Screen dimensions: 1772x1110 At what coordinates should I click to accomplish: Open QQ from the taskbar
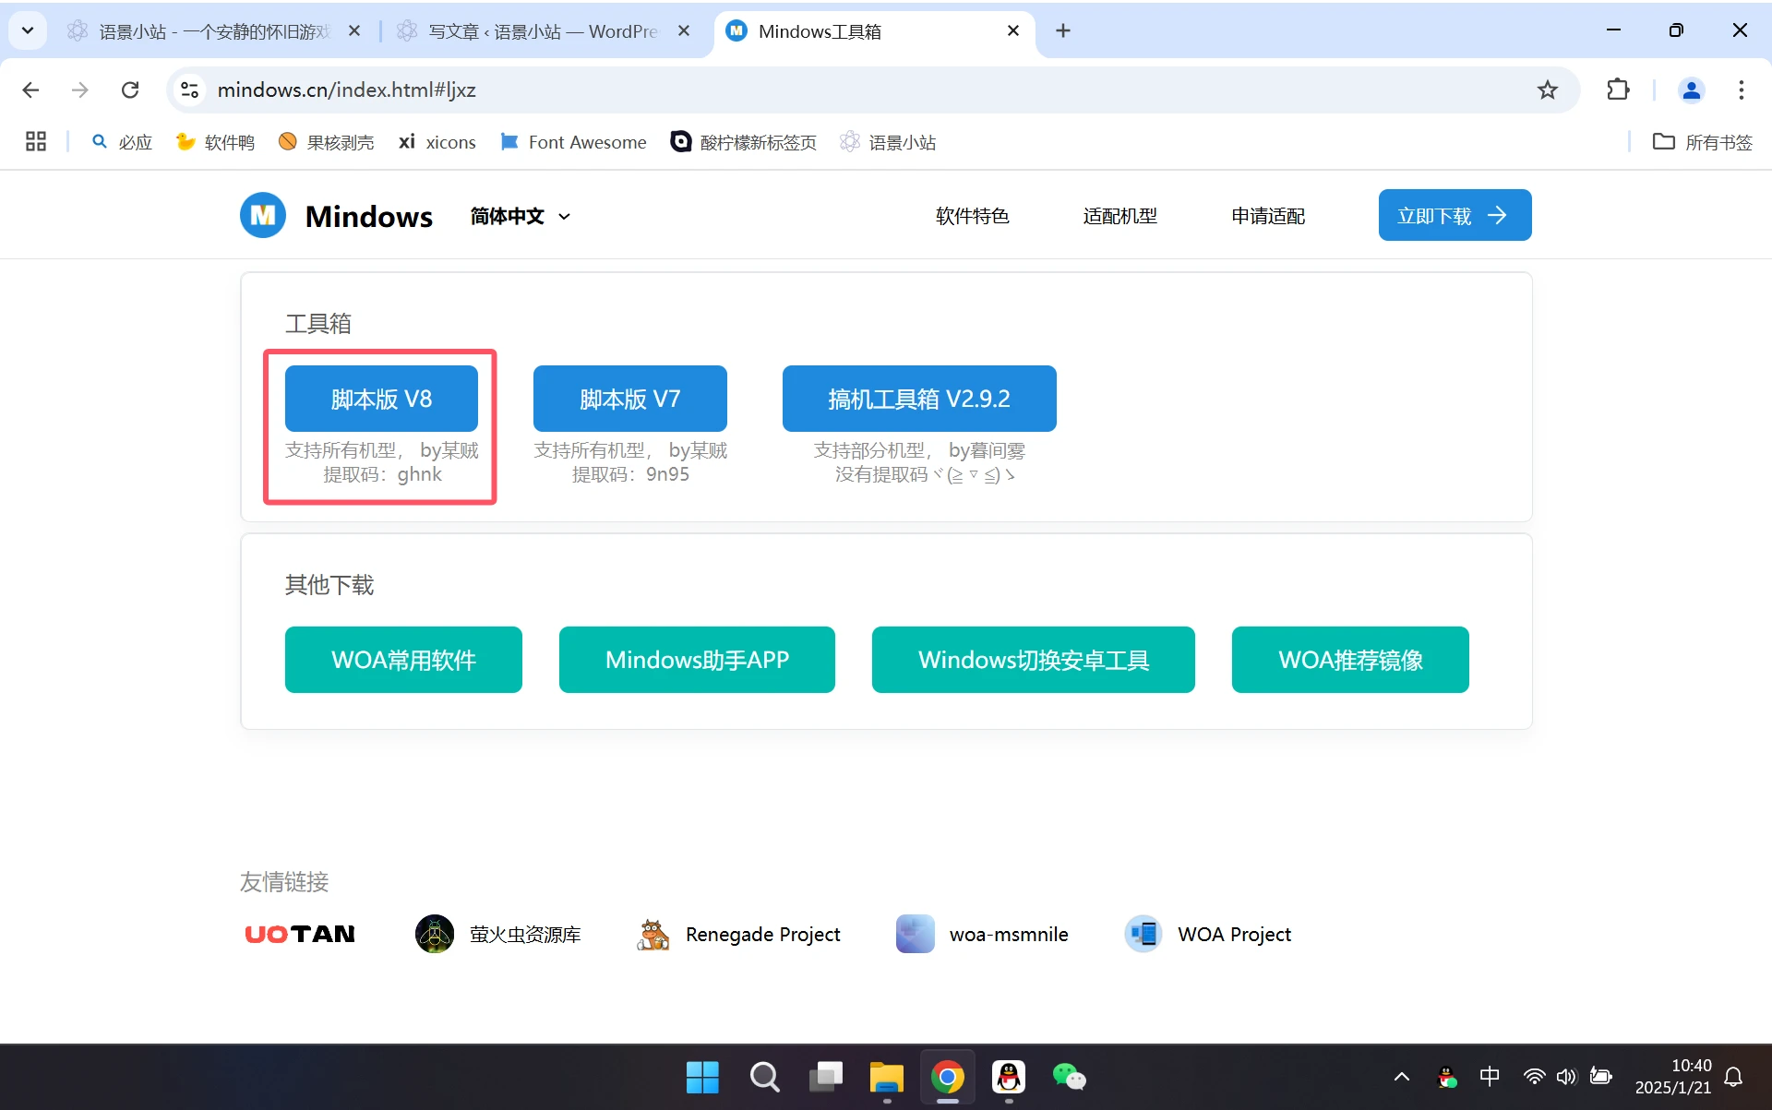pos(1009,1077)
